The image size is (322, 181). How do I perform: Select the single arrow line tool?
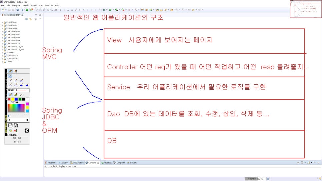pyautogui.click(x=16, y=80)
